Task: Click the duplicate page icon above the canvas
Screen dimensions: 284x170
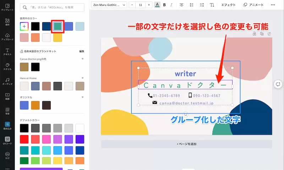Action: [x=262, y=34]
